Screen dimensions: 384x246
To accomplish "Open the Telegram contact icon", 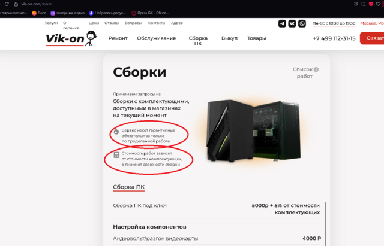I will pos(282,23).
